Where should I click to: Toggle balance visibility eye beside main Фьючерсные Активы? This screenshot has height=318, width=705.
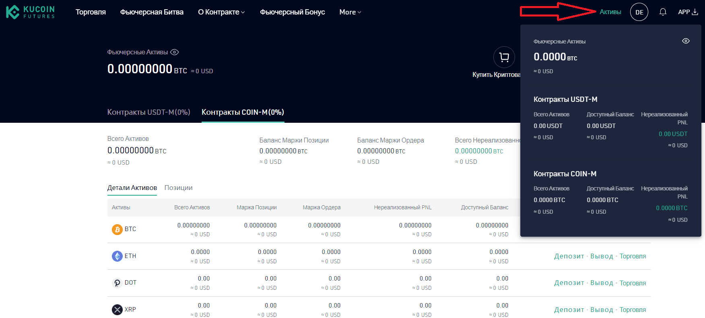(174, 52)
